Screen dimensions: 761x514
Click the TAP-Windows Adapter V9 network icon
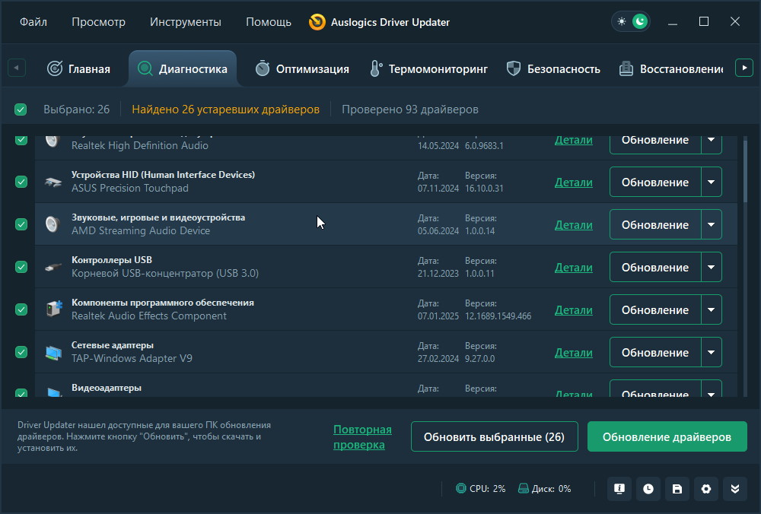pos(53,353)
